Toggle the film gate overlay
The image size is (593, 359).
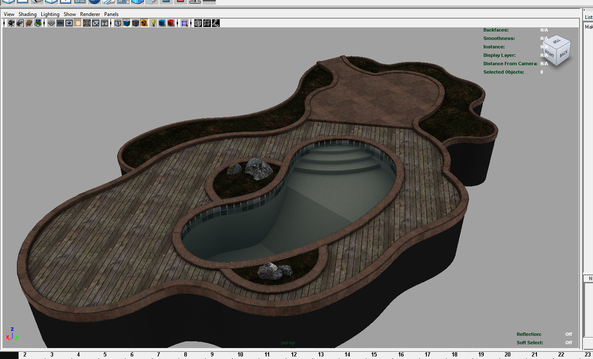coord(60,23)
